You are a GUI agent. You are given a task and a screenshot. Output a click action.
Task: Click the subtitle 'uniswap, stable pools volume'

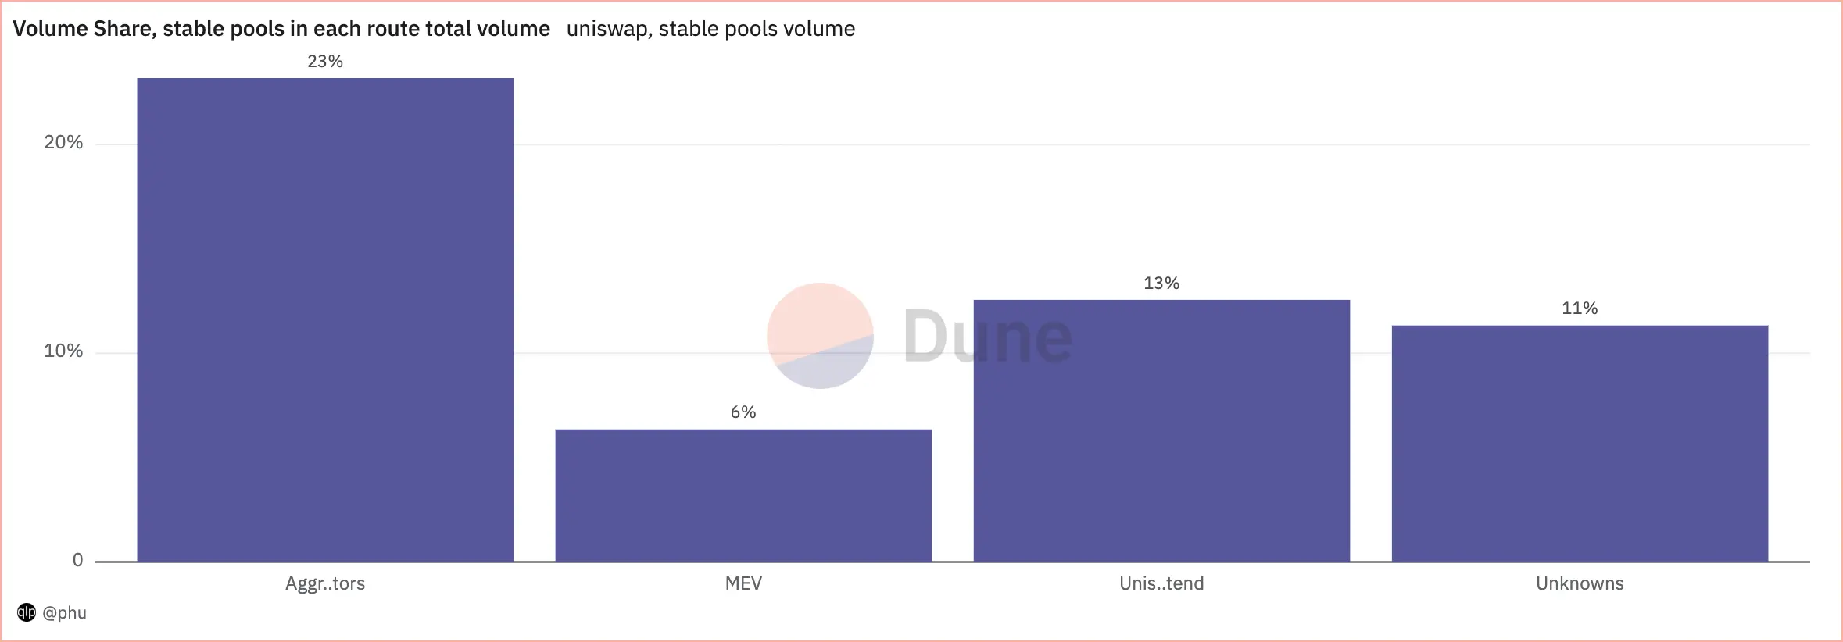point(710,29)
